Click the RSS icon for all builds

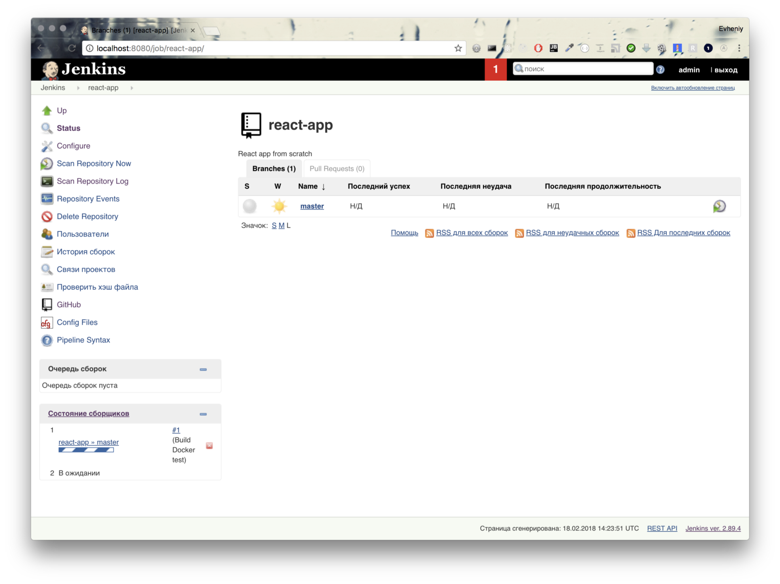429,233
